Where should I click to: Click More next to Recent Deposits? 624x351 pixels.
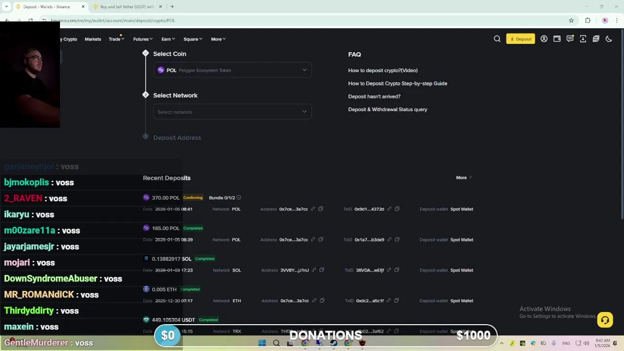tap(464, 178)
